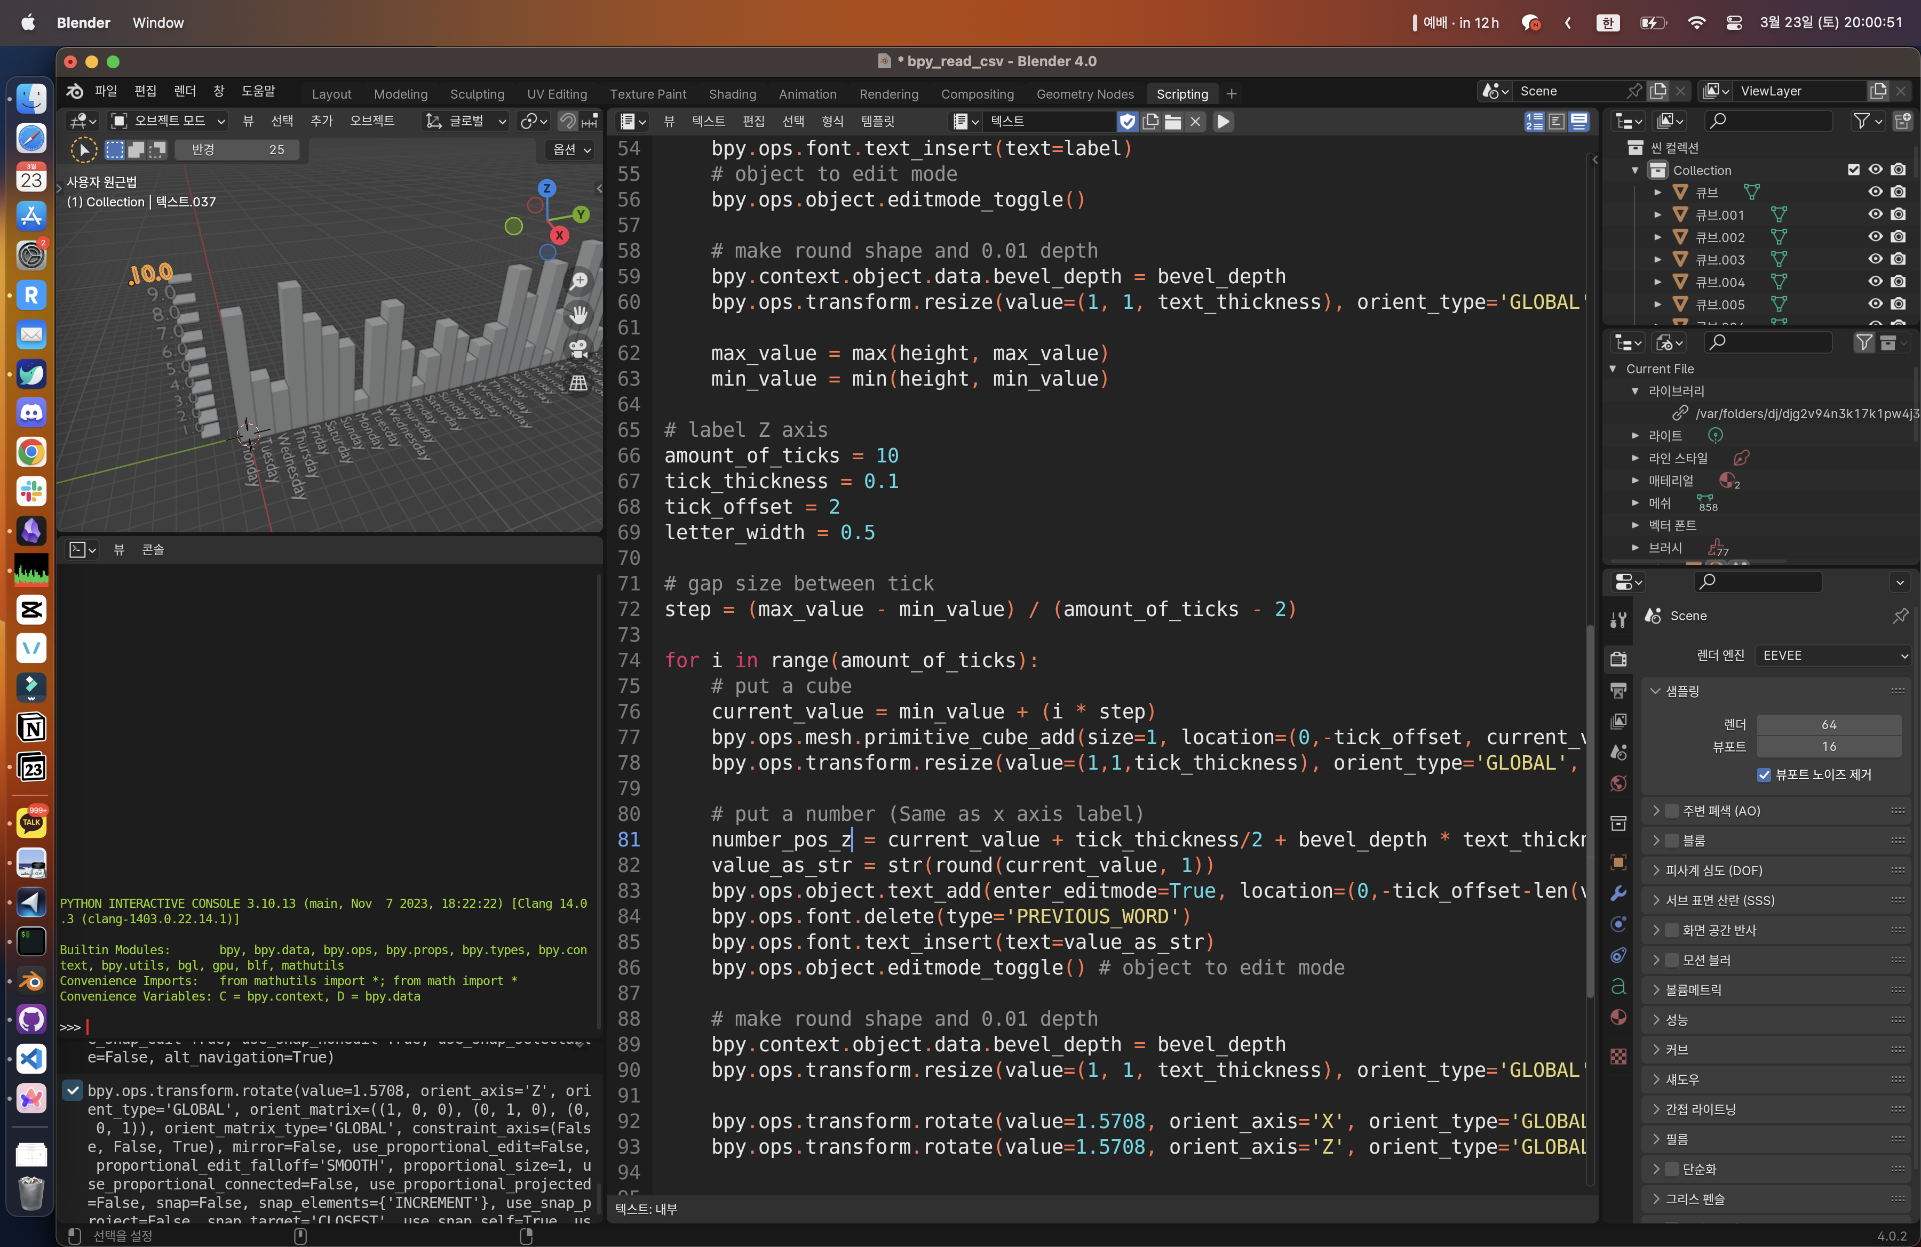This screenshot has height=1247, width=1921.
Task: Expand the 볼륨메트릭 panel
Action: (1776, 990)
